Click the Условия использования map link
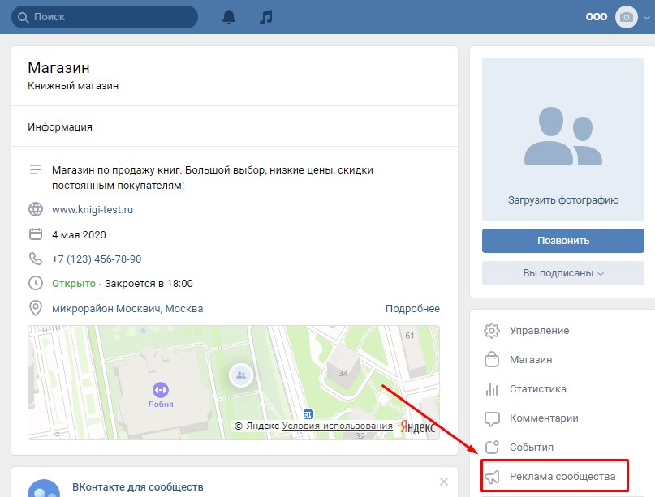Image resolution: width=655 pixels, height=497 pixels. [337, 426]
